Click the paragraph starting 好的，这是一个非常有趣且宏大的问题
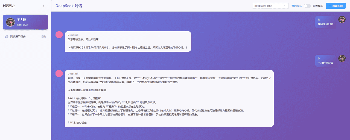350x140 pixels. pyautogui.click(x=169, y=80)
